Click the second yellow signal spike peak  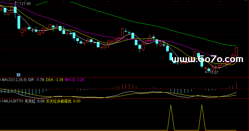pos(202,105)
